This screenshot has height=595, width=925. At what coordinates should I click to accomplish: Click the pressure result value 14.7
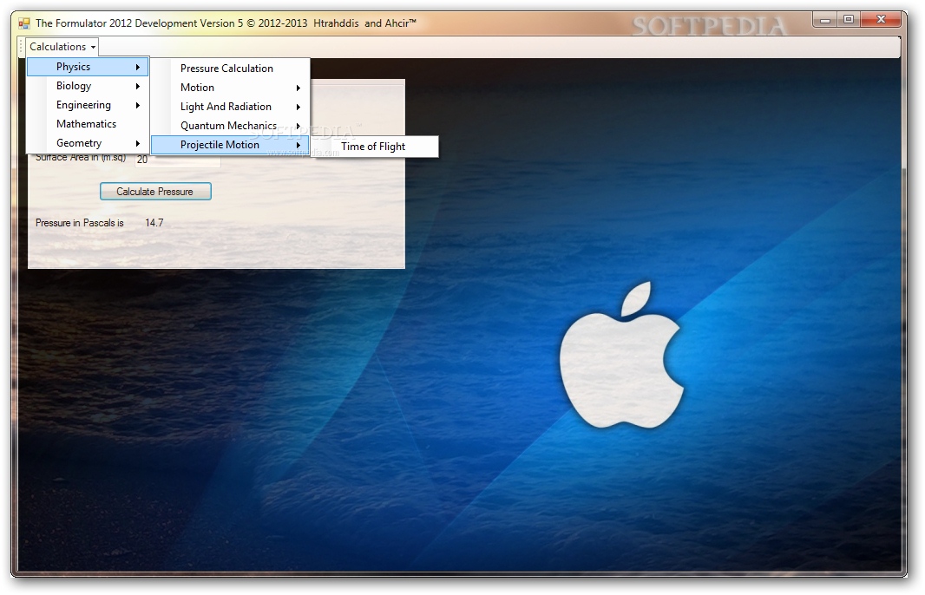[154, 223]
